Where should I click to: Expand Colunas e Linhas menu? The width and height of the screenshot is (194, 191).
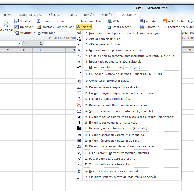tap(52, 21)
